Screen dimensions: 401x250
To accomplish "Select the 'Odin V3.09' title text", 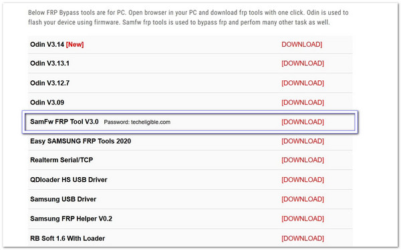I will point(47,102).
